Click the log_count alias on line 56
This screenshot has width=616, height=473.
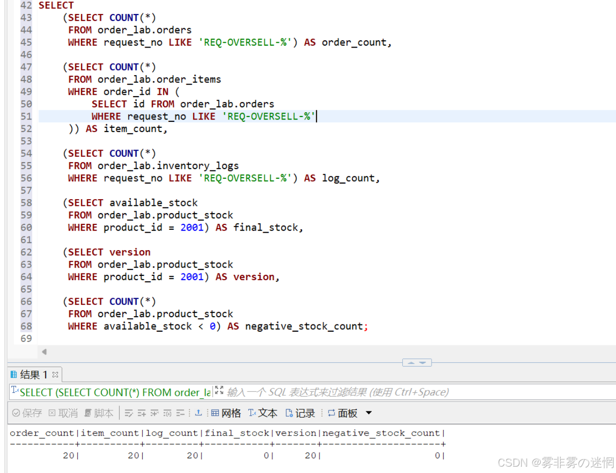point(348,178)
